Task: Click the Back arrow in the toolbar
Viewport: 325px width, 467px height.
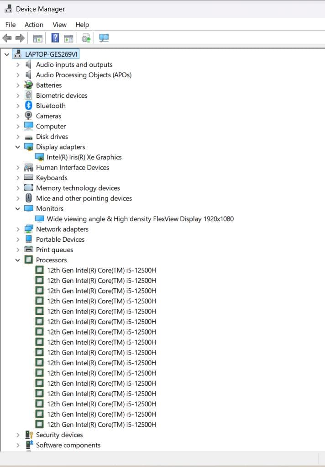Action: click(7, 38)
